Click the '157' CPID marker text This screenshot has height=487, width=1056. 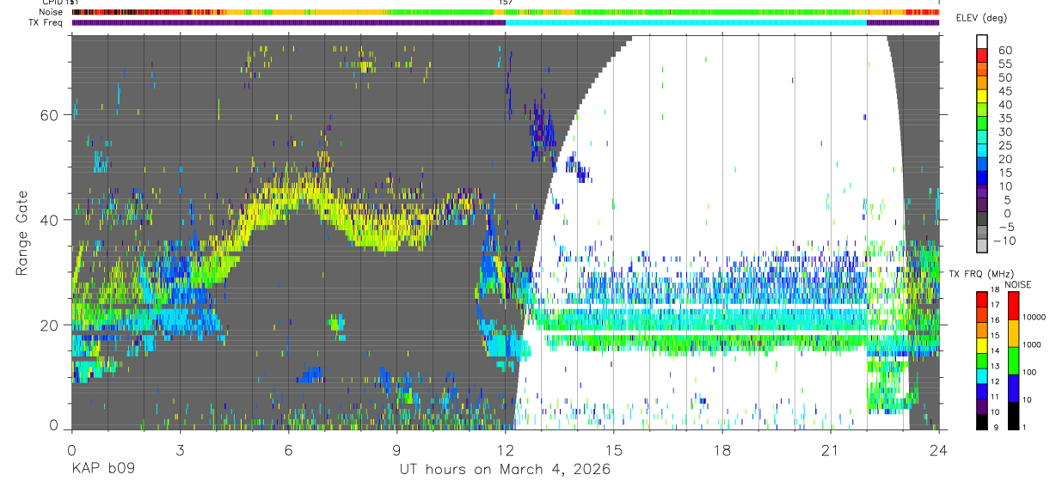(505, 3)
